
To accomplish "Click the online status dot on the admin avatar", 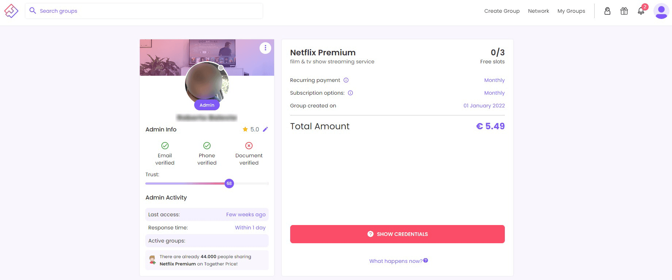I will click(221, 68).
